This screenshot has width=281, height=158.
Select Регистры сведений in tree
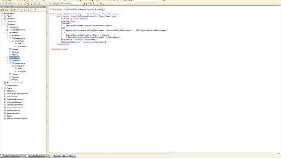pyautogui.click(x=14, y=102)
